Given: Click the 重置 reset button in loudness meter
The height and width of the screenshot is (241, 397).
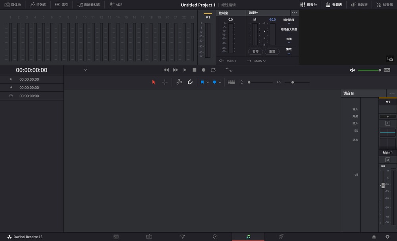Looking at the screenshot, I should [x=272, y=51].
